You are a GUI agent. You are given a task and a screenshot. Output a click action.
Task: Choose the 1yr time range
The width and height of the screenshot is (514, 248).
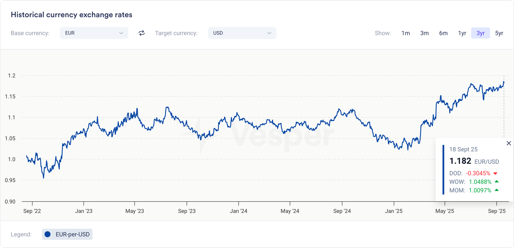point(462,33)
